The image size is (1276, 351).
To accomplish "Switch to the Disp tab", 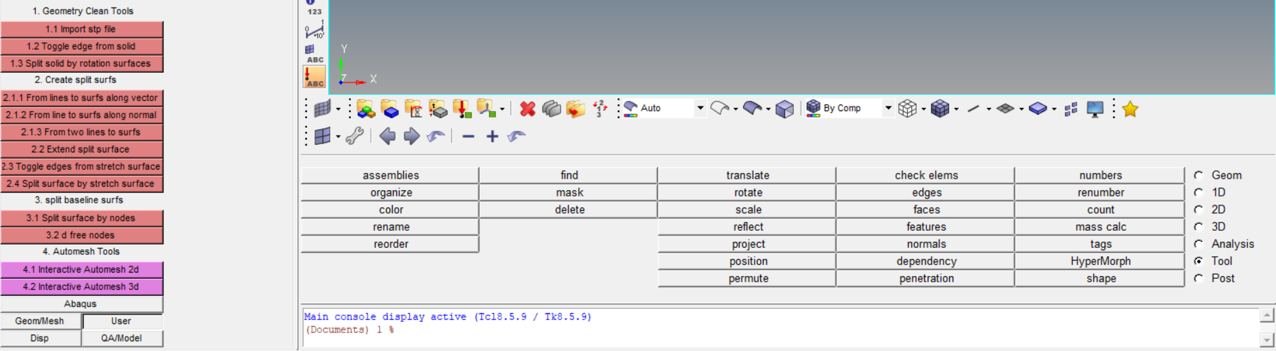I will pyautogui.click(x=40, y=338).
